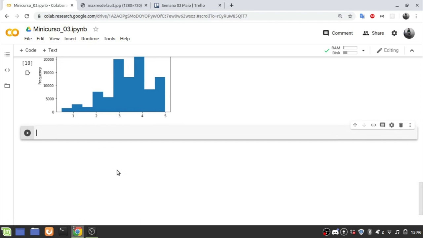Open Google Translate extension icon

[x=362, y=16]
